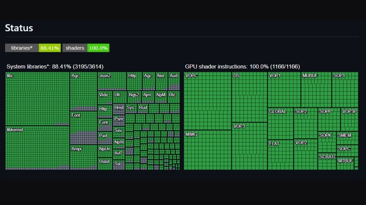This screenshot has height=205, width=366.
Task: Select the Rud library block
Action: (143, 109)
